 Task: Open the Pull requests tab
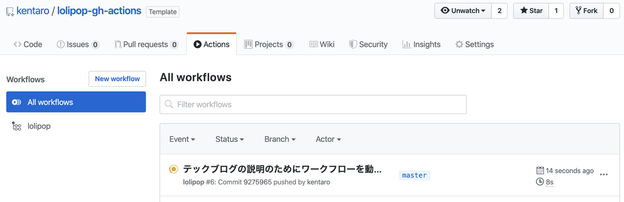146,44
